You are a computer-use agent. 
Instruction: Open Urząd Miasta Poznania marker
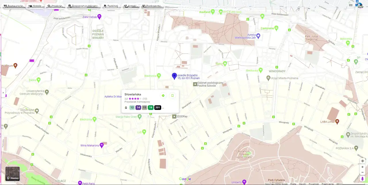[268, 78]
